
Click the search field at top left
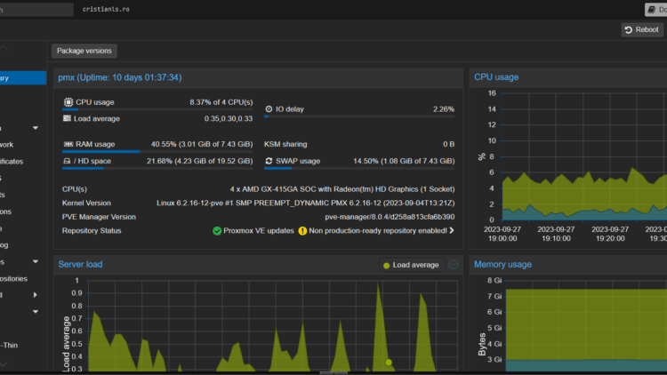(36, 10)
